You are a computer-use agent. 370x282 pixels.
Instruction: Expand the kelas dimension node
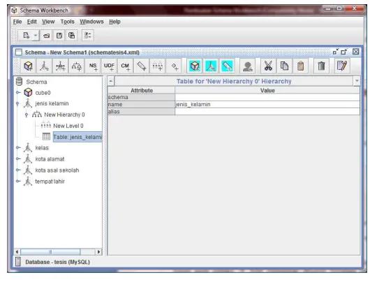tap(18, 148)
